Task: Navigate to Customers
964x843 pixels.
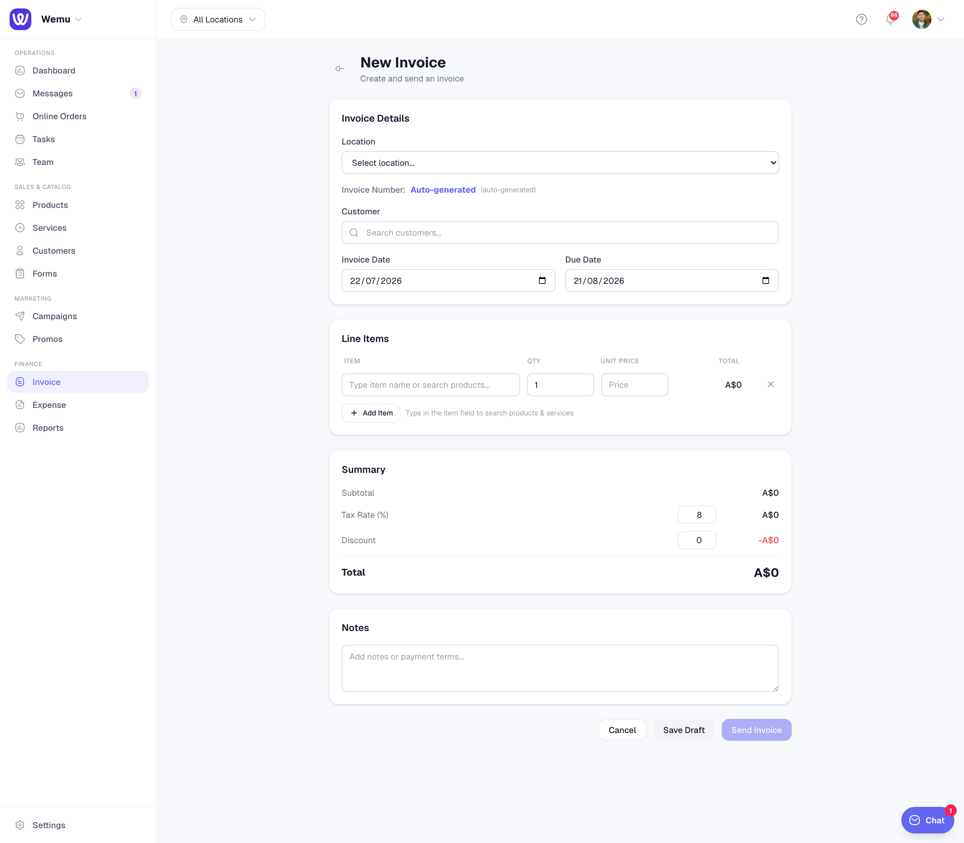Action: 78,251
